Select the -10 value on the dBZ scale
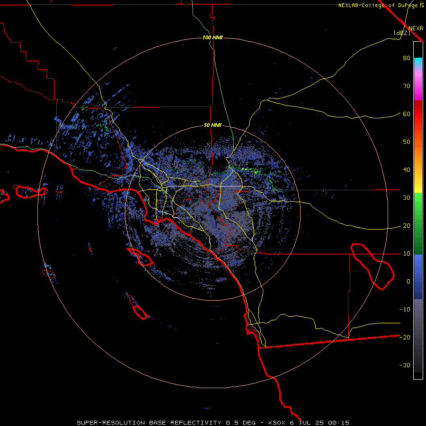Screen dimensions: 426x426 pyautogui.click(x=405, y=310)
